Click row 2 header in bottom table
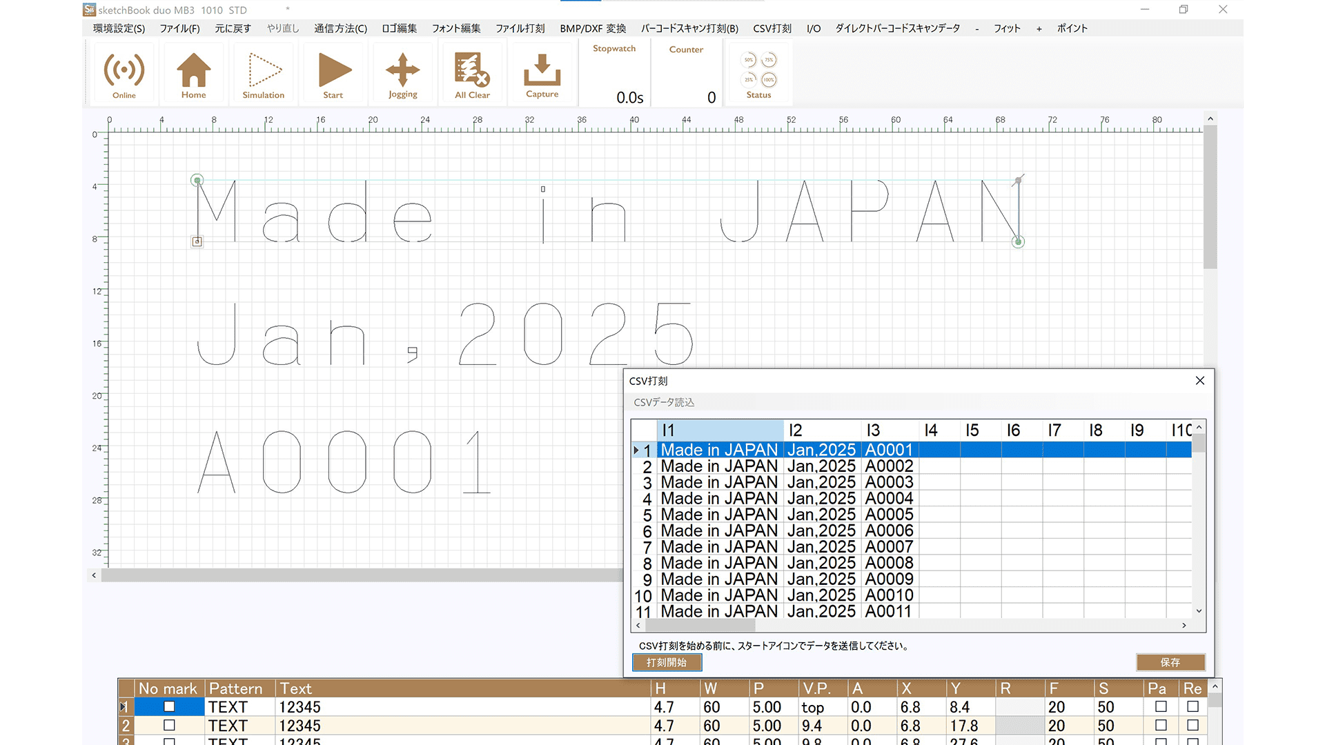The width and height of the screenshot is (1325, 745). 126,726
